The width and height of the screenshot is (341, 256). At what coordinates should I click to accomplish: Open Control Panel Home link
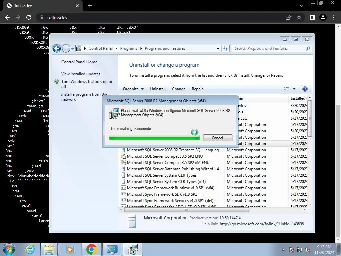click(x=79, y=62)
